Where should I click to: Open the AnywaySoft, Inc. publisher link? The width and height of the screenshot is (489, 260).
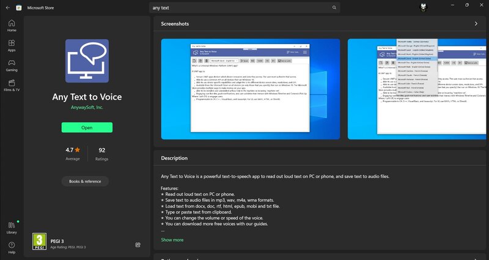87,107
